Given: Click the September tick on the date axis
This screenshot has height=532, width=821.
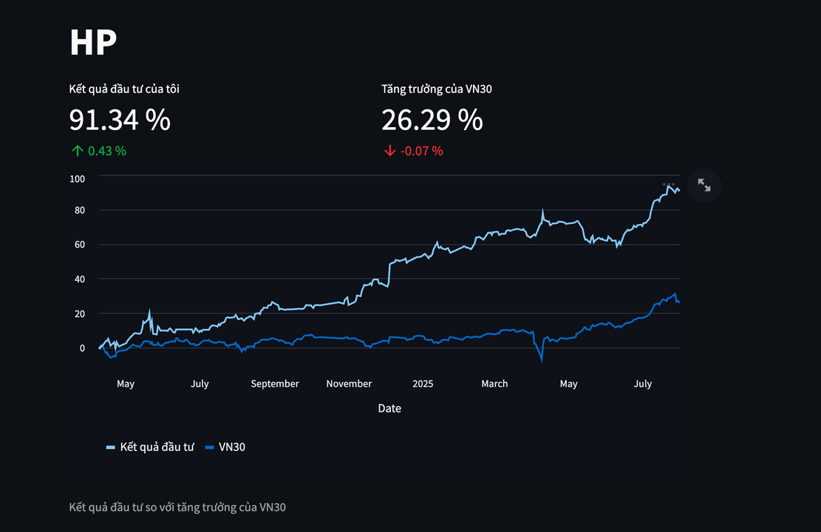Looking at the screenshot, I should (x=275, y=383).
